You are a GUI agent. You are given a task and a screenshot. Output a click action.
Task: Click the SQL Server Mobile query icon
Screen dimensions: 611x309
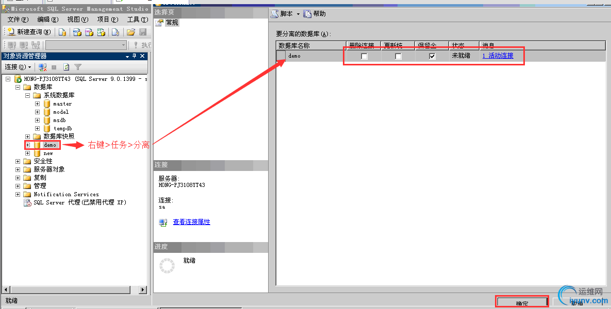tap(115, 32)
